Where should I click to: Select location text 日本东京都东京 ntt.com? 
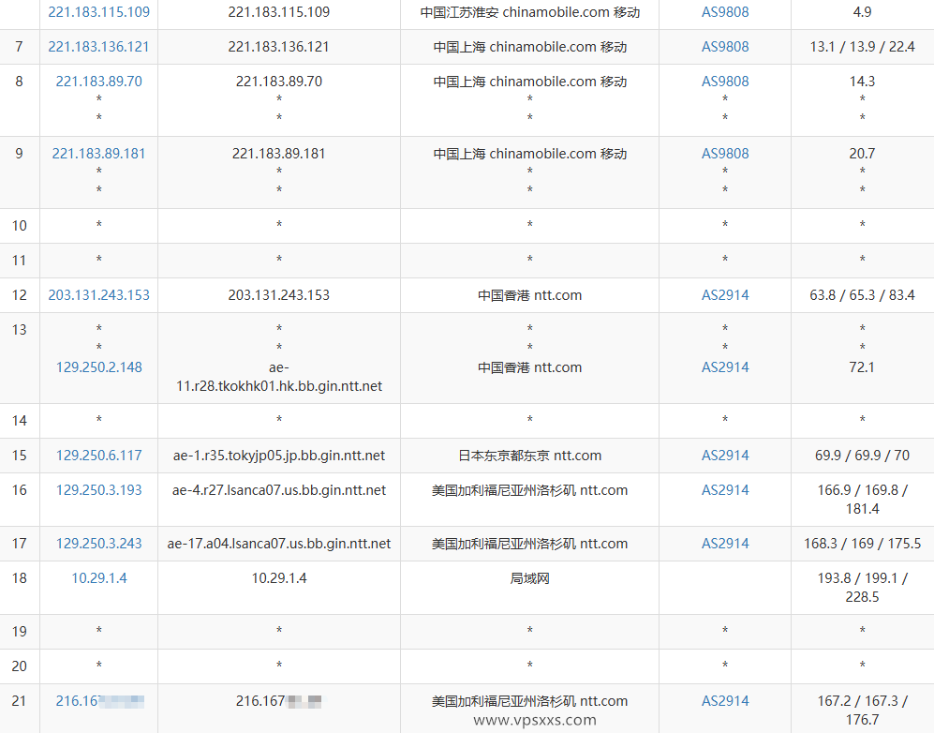(529, 456)
